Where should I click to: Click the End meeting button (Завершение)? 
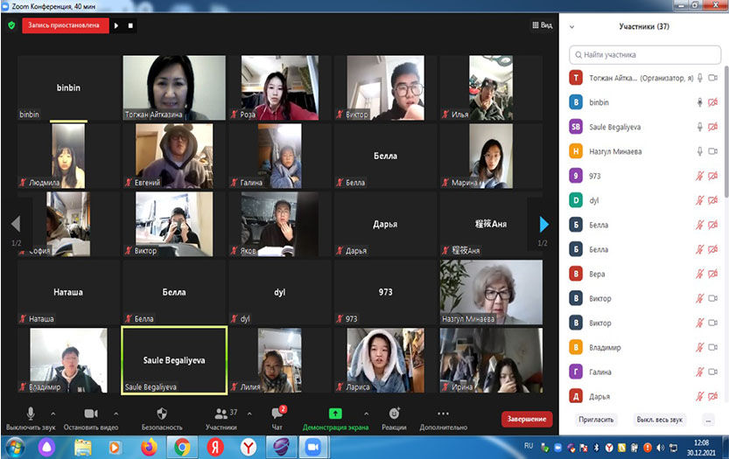click(527, 420)
